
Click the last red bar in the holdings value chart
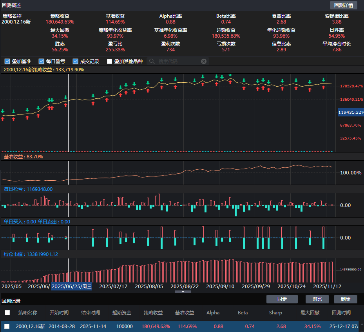[331, 272]
